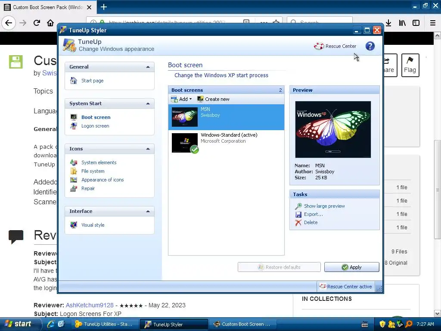The width and height of the screenshot is (441, 331).
Task: Click the Apply button
Action: (x=351, y=267)
